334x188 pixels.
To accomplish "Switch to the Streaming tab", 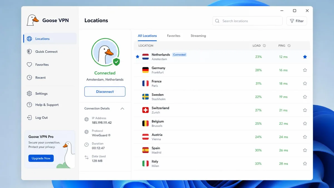I will point(198,36).
